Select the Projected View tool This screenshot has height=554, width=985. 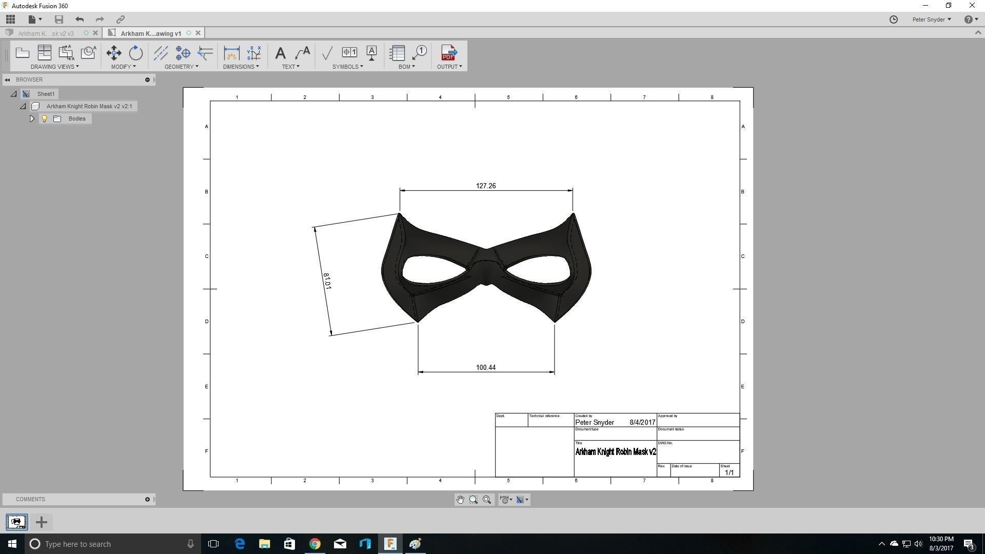[45, 52]
